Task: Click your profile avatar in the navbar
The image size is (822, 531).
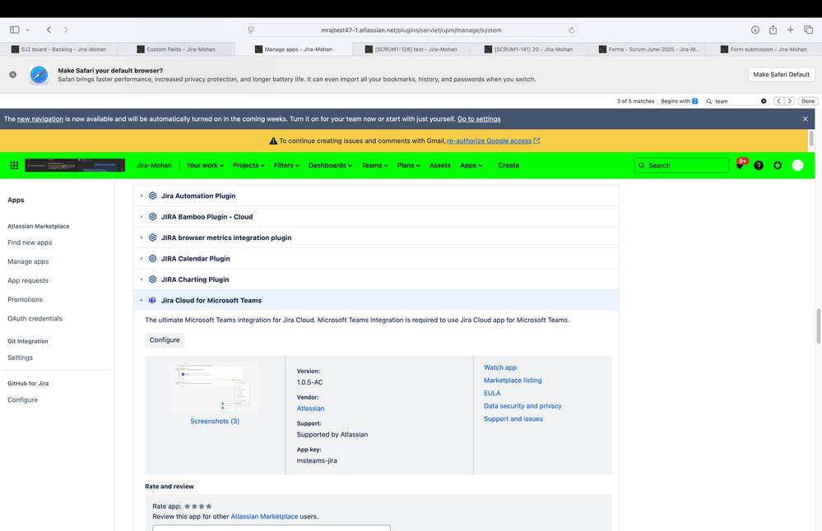Action: pos(797,165)
